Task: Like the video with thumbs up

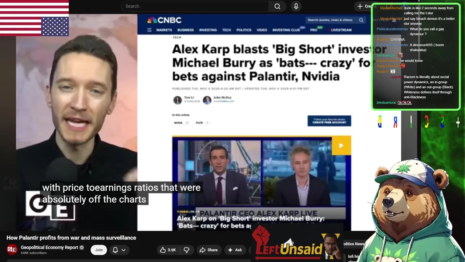Action: coord(168,250)
